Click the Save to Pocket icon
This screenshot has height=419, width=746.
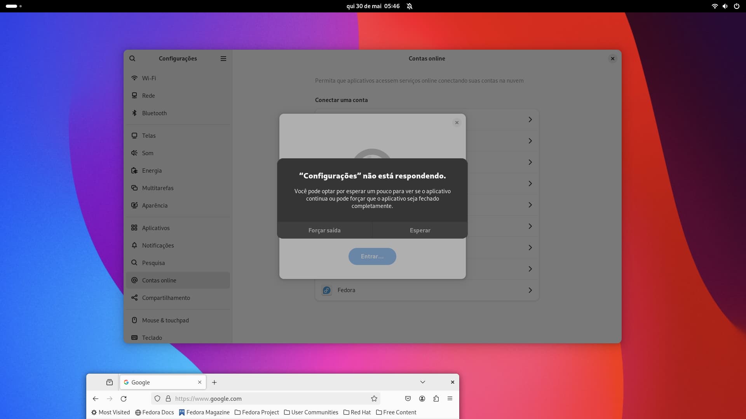pos(408,399)
